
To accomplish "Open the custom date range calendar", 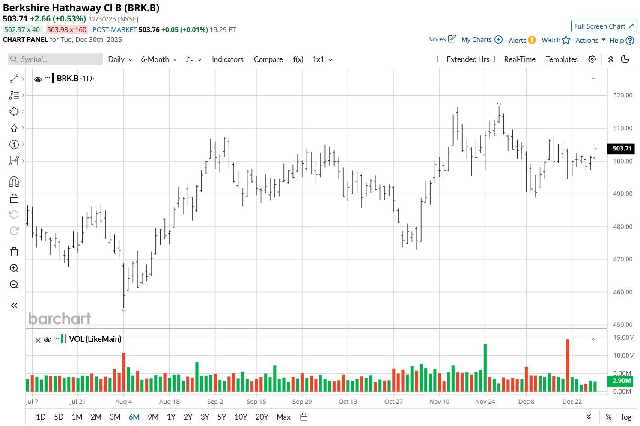I will (x=304, y=417).
